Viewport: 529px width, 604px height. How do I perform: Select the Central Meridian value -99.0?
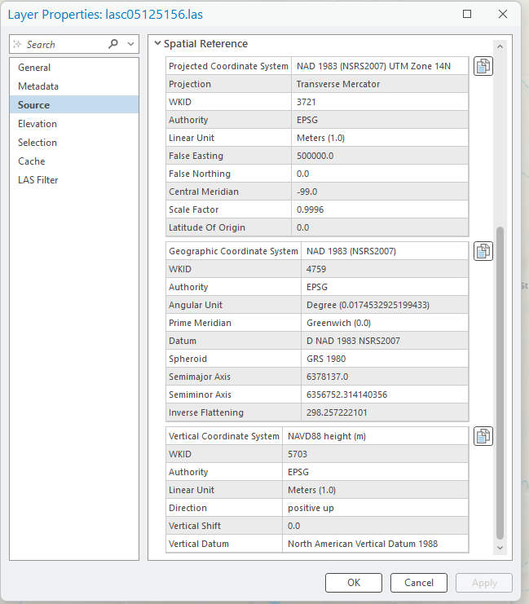coord(306,192)
